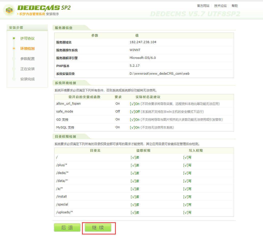The image size is (263, 237).
Task: Click the 目录权限检测 section heading
Action: [x=65, y=137]
